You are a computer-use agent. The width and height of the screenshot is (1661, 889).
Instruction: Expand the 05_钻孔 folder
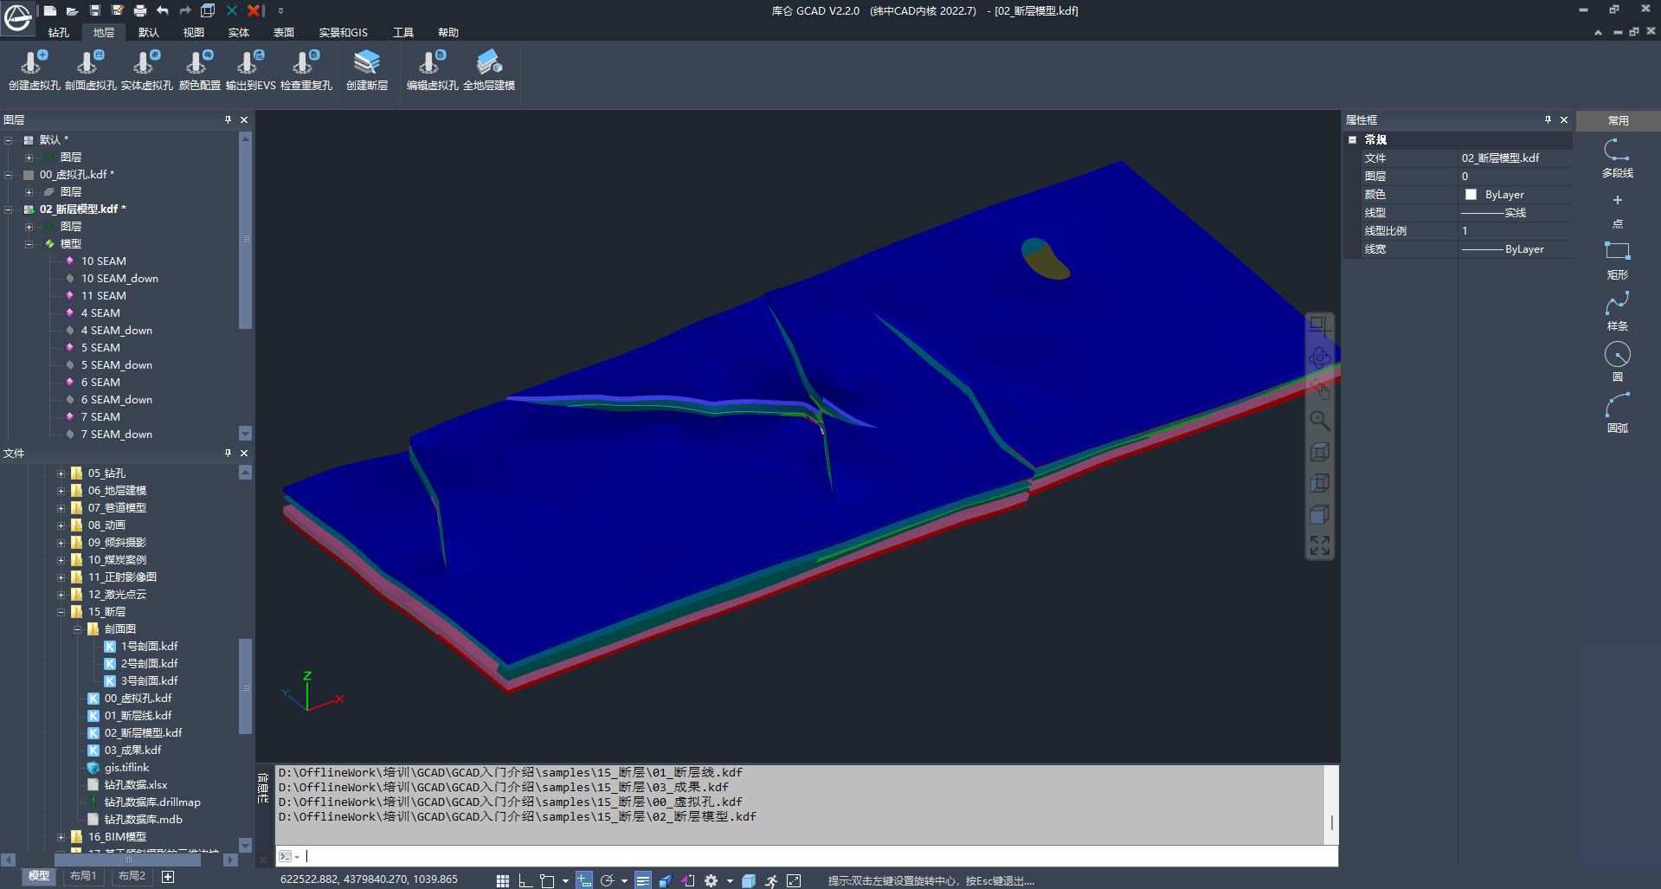point(61,473)
